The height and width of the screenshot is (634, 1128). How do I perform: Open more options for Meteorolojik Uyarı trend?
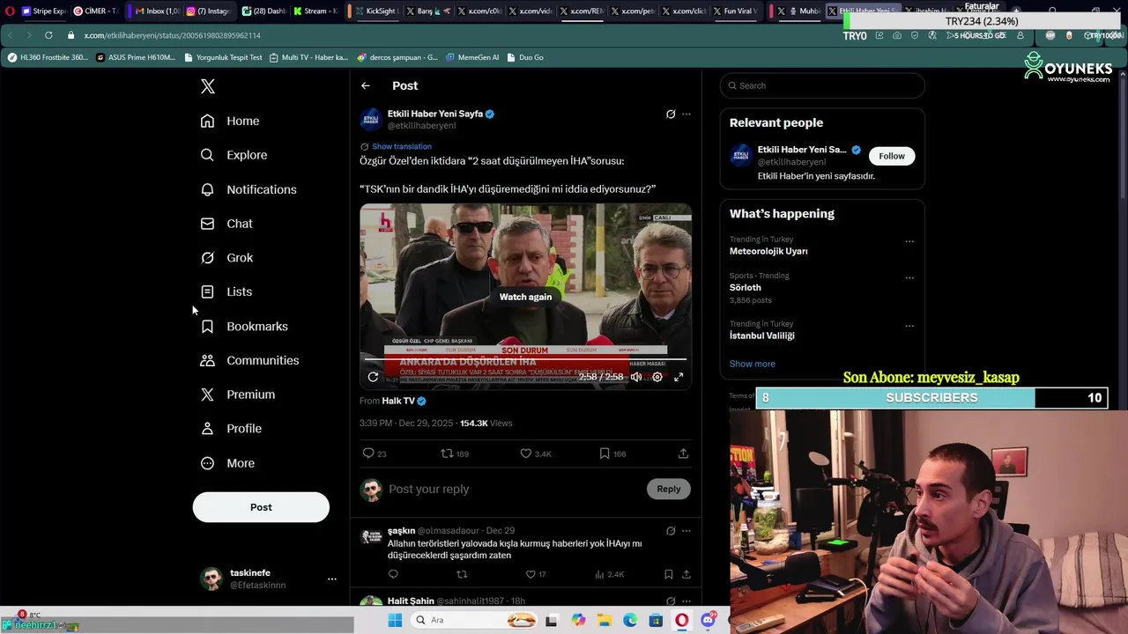click(909, 241)
